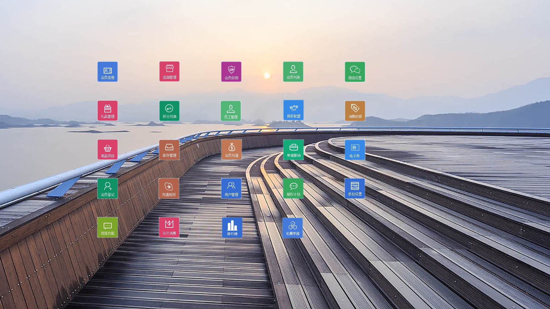Launch the 消费收银 cashier icon
Viewport: 550px width, 309px height.
point(355,111)
